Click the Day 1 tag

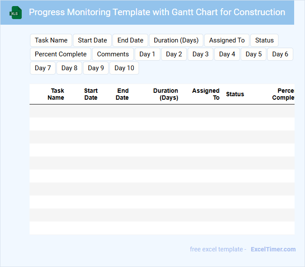click(147, 54)
